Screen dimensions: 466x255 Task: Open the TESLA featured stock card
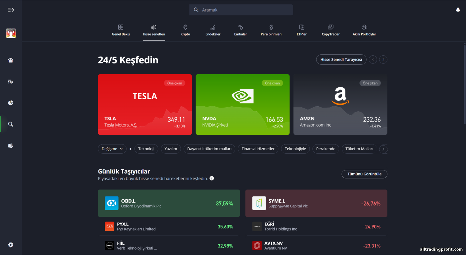pos(145,104)
